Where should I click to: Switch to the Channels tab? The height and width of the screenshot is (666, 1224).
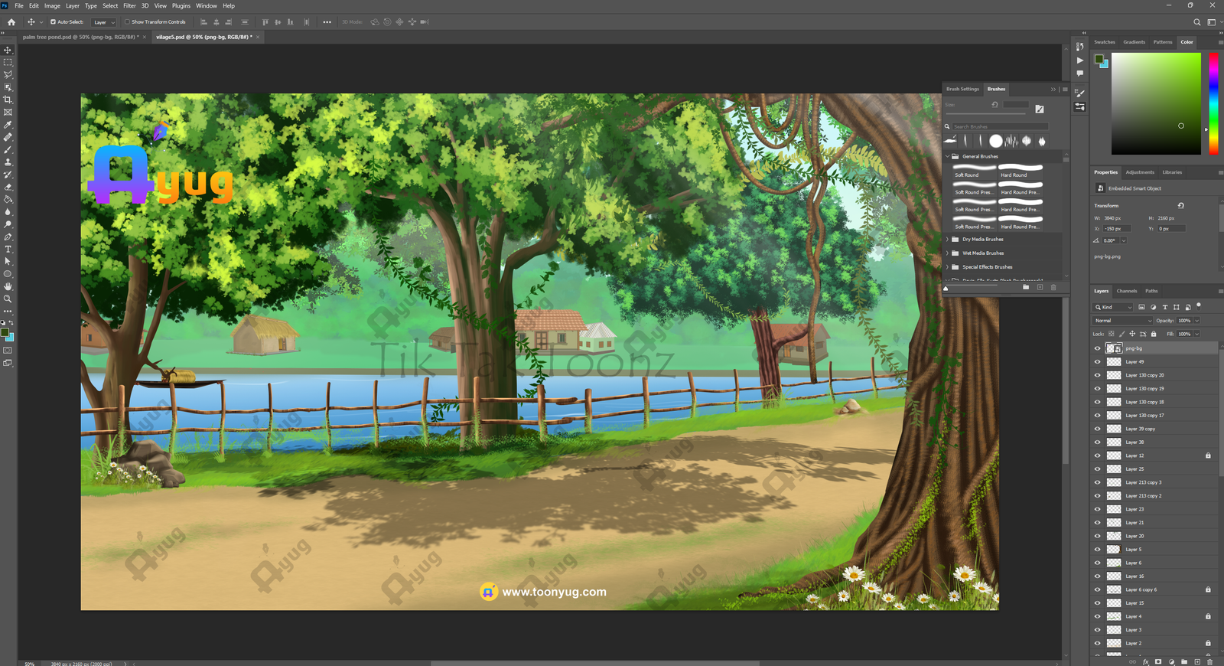1126,291
